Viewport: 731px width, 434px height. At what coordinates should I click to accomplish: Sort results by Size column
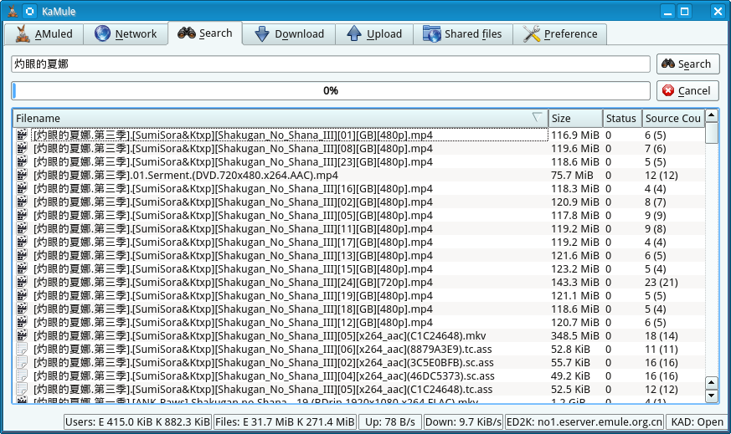pos(575,118)
